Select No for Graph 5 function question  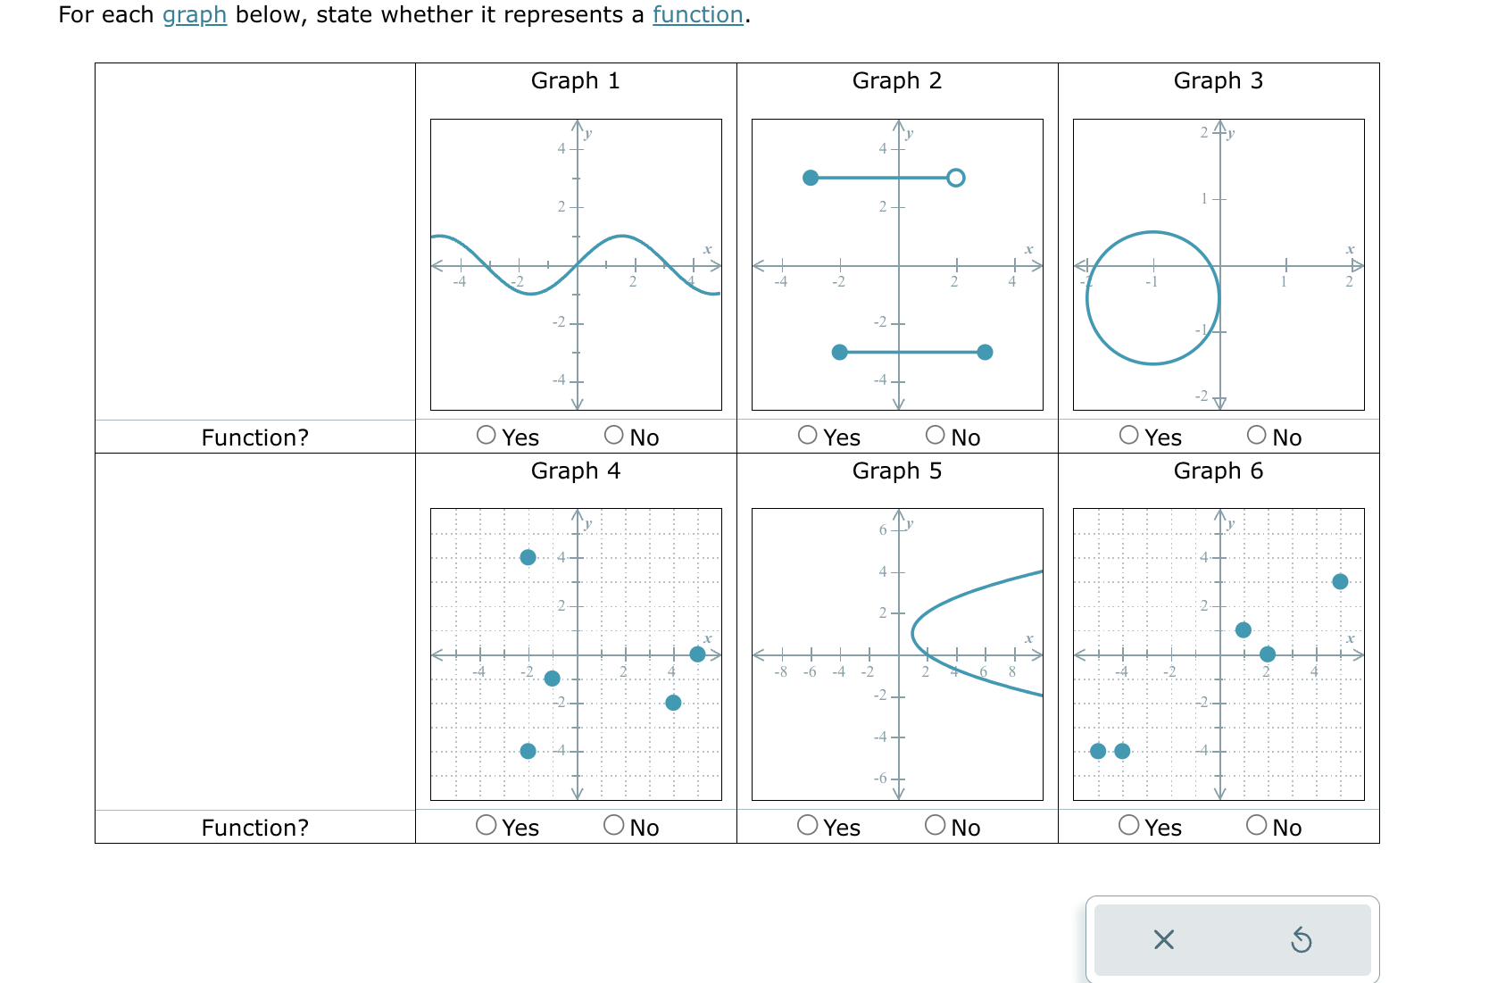(x=934, y=826)
